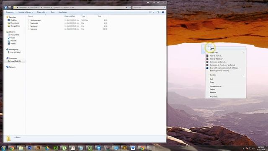
Task: Choose Open in the context menu
Action: point(226,49)
